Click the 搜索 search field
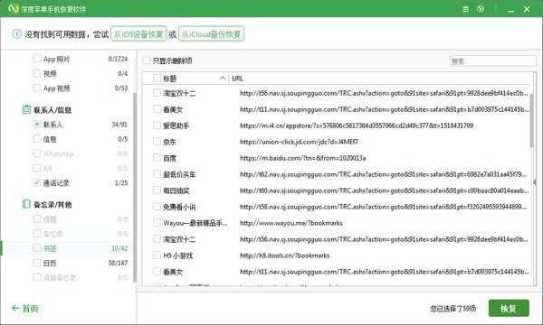This screenshot has width=543, height=325. 493,60
